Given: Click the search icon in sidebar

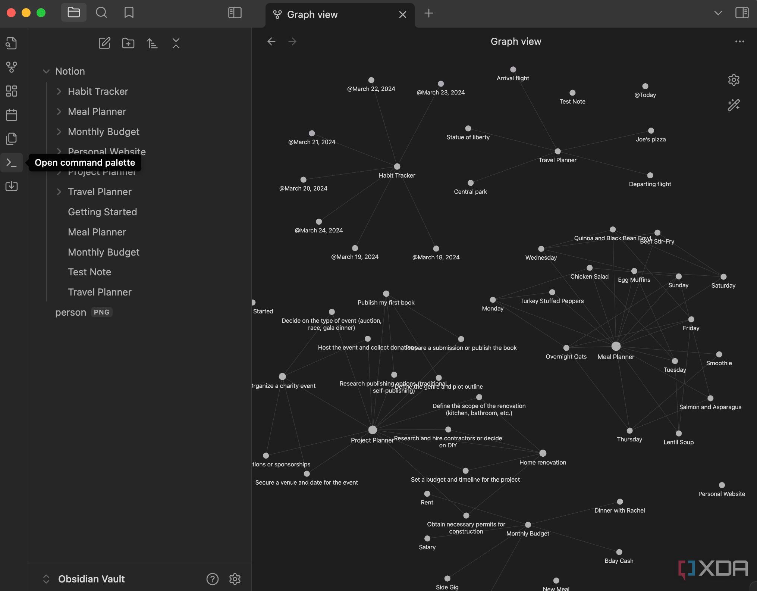Looking at the screenshot, I should pos(101,12).
